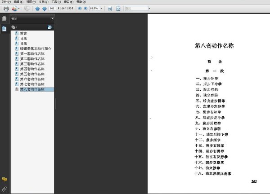
Task: Select the highlighted 第八套动作名称 bookmark
Action: pos(37,89)
